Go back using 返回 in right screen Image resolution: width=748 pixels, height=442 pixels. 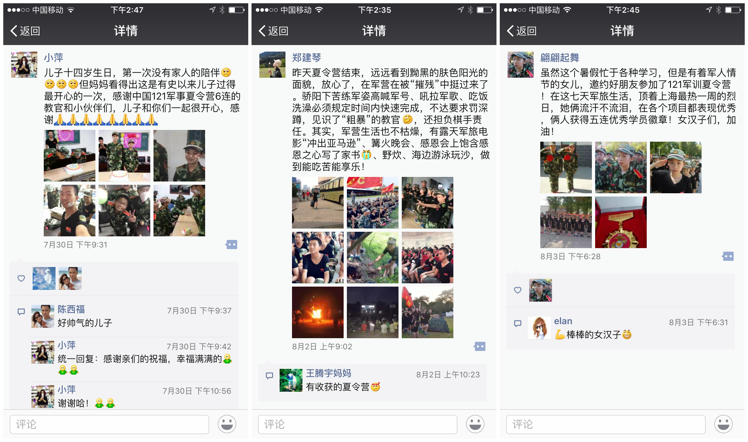point(522,31)
